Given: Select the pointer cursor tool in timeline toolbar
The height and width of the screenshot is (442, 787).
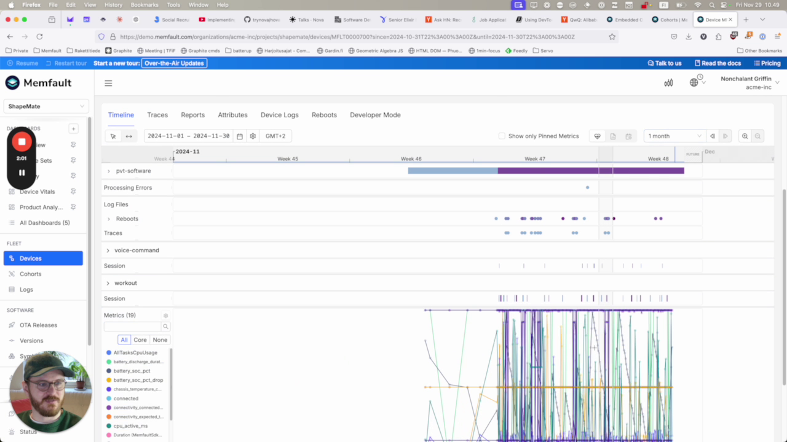Looking at the screenshot, I should coord(113,136).
